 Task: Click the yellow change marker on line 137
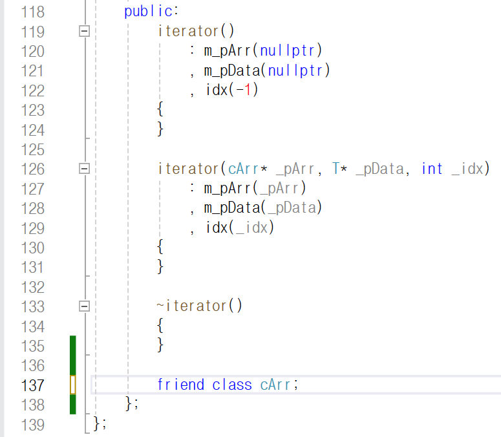73,385
